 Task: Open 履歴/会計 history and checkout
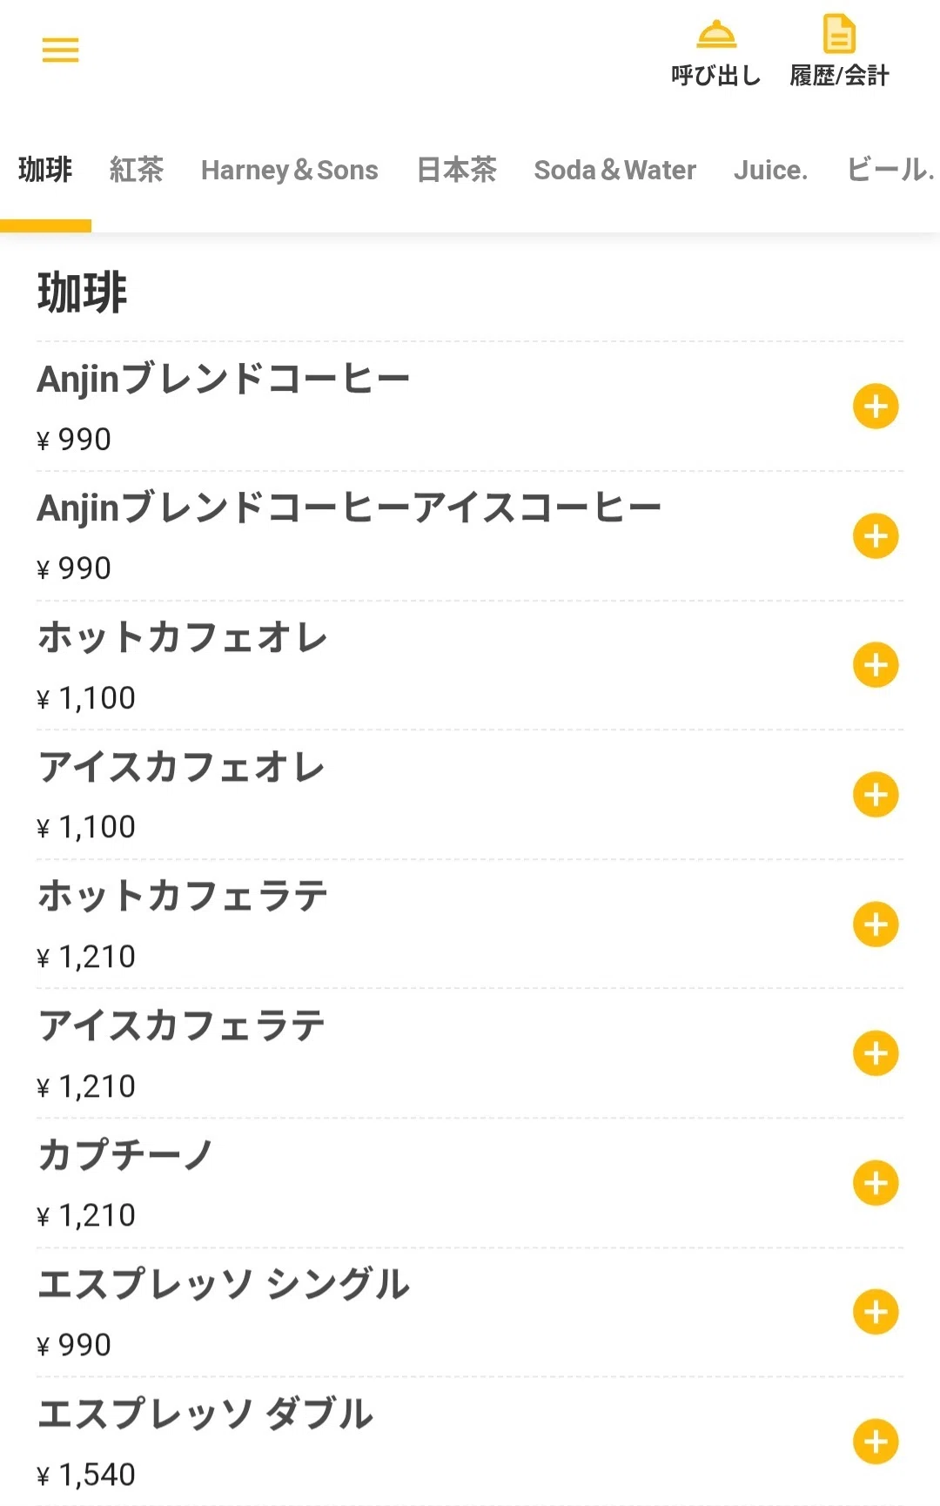click(x=839, y=52)
